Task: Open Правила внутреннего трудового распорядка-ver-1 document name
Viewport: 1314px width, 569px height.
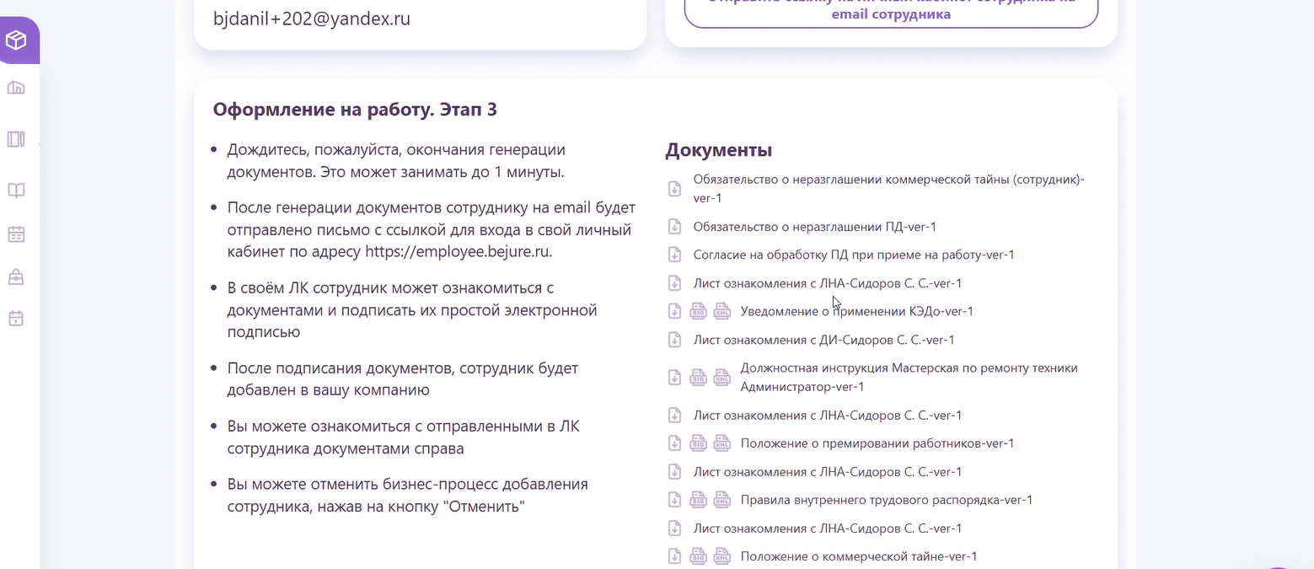Action: 887,500
